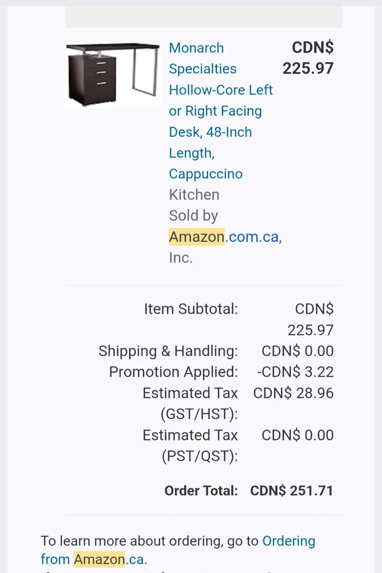Click the Estimated Tax (GST/HST) label
The width and height of the screenshot is (382, 573).
(x=190, y=403)
